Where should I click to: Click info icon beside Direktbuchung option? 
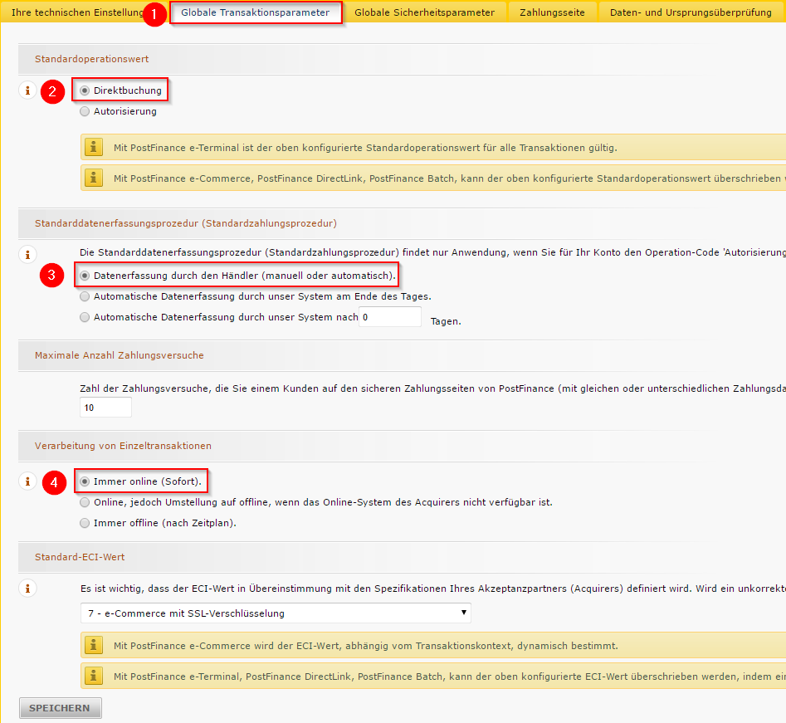coord(27,90)
